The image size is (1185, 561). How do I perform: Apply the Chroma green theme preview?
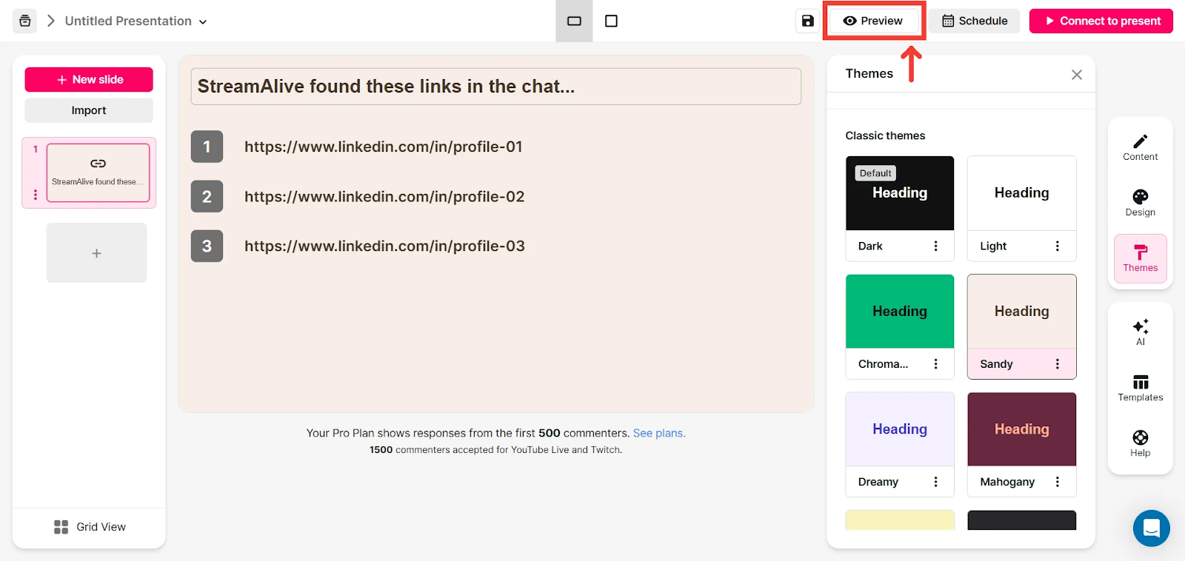pyautogui.click(x=900, y=312)
